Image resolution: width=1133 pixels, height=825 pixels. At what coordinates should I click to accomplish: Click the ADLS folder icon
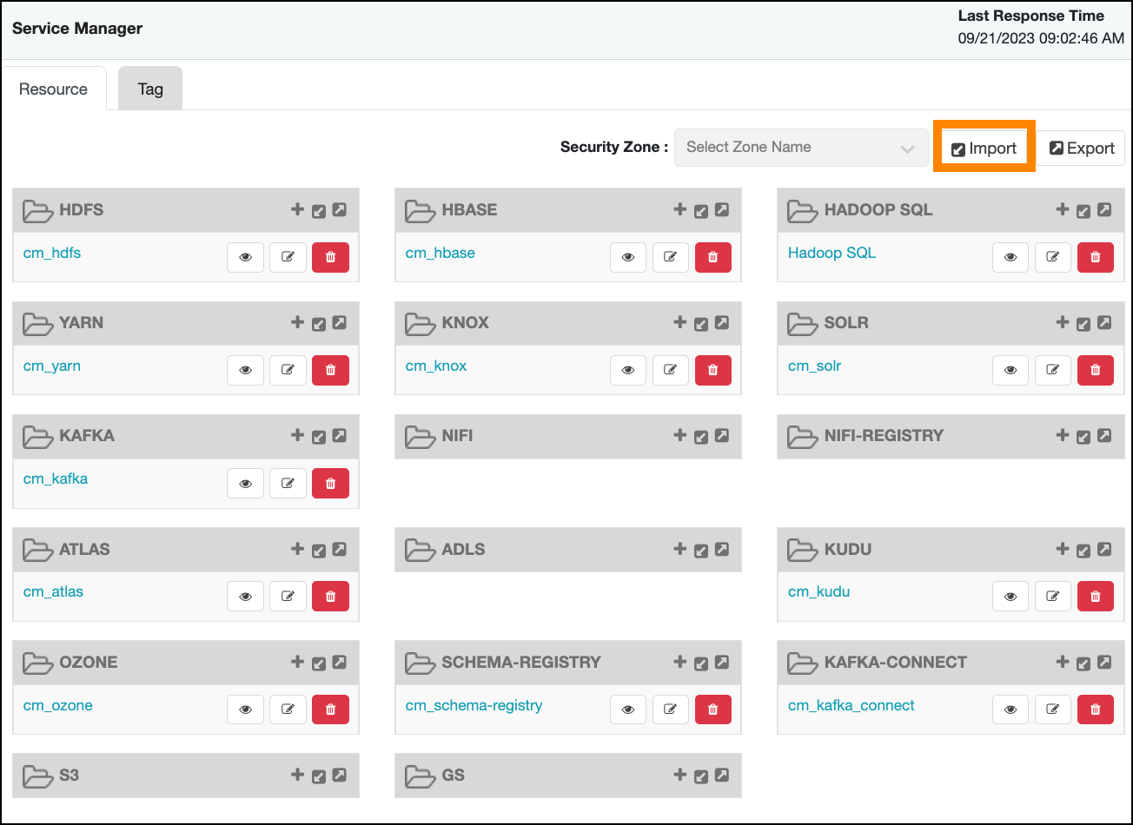click(420, 550)
